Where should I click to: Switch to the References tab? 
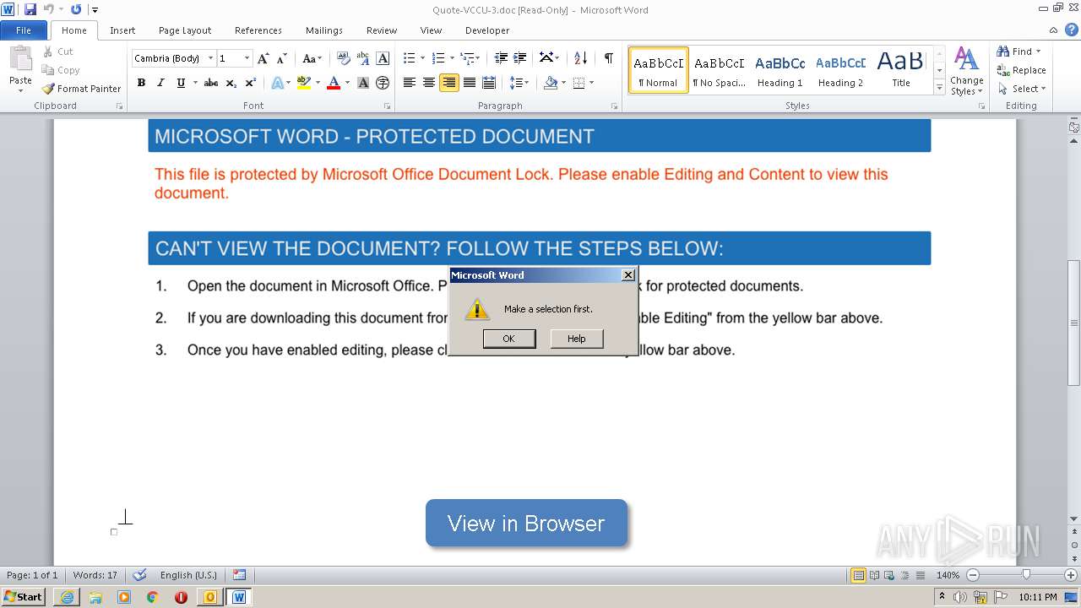[258, 30]
